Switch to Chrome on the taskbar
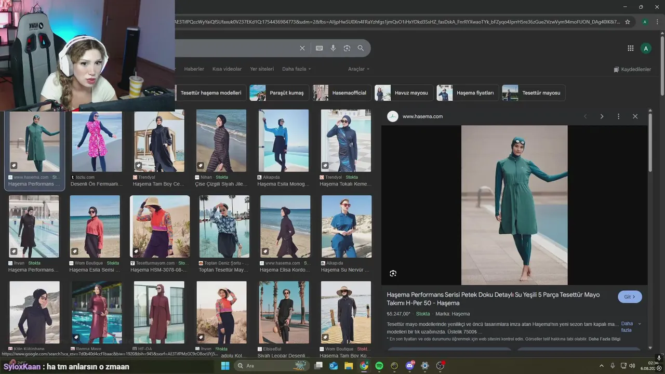Image resolution: width=665 pixels, height=374 pixels. coord(364,366)
